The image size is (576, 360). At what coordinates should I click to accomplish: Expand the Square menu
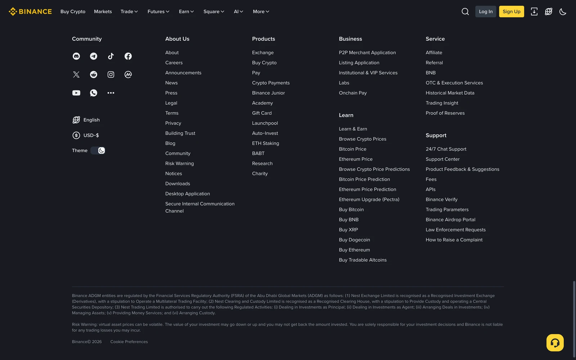[214, 12]
